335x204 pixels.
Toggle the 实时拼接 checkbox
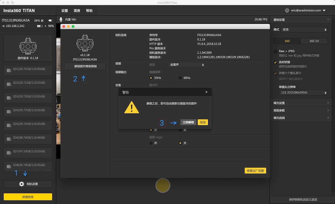click(275, 62)
